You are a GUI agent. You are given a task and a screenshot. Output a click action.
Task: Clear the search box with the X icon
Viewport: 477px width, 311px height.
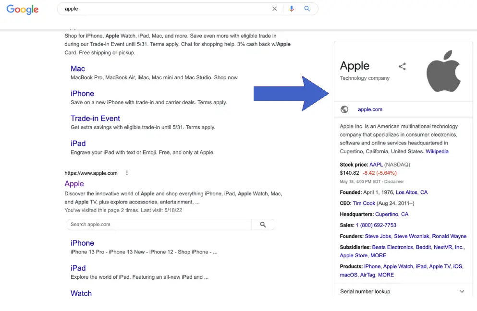point(274,9)
